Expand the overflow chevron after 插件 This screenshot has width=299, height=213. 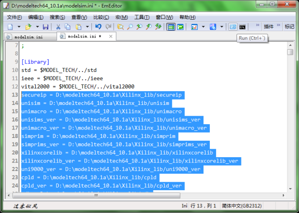(x=278, y=25)
